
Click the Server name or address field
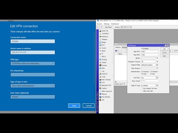(x=33, y=52)
